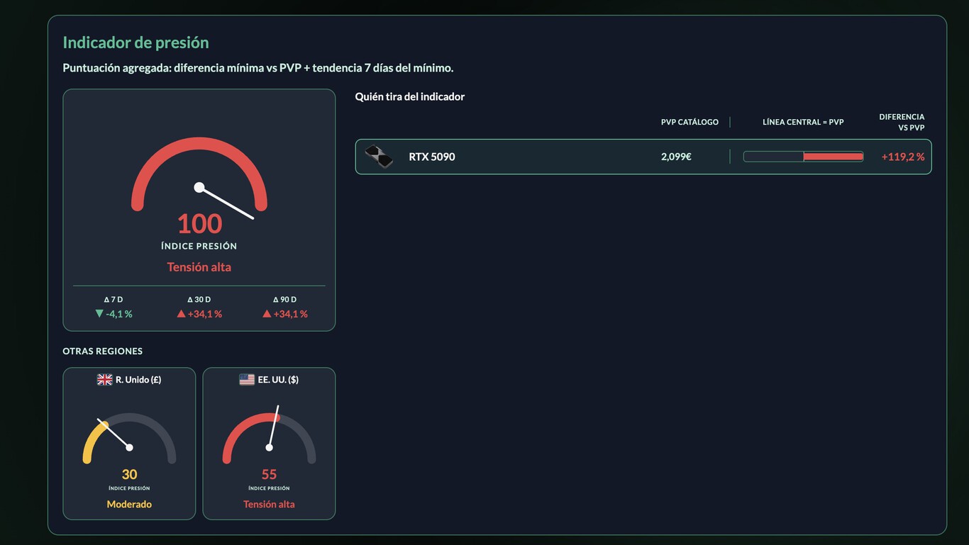Click the yellow R. Unido gauge dial
This screenshot has height=545, width=969.
[x=129, y=439]
